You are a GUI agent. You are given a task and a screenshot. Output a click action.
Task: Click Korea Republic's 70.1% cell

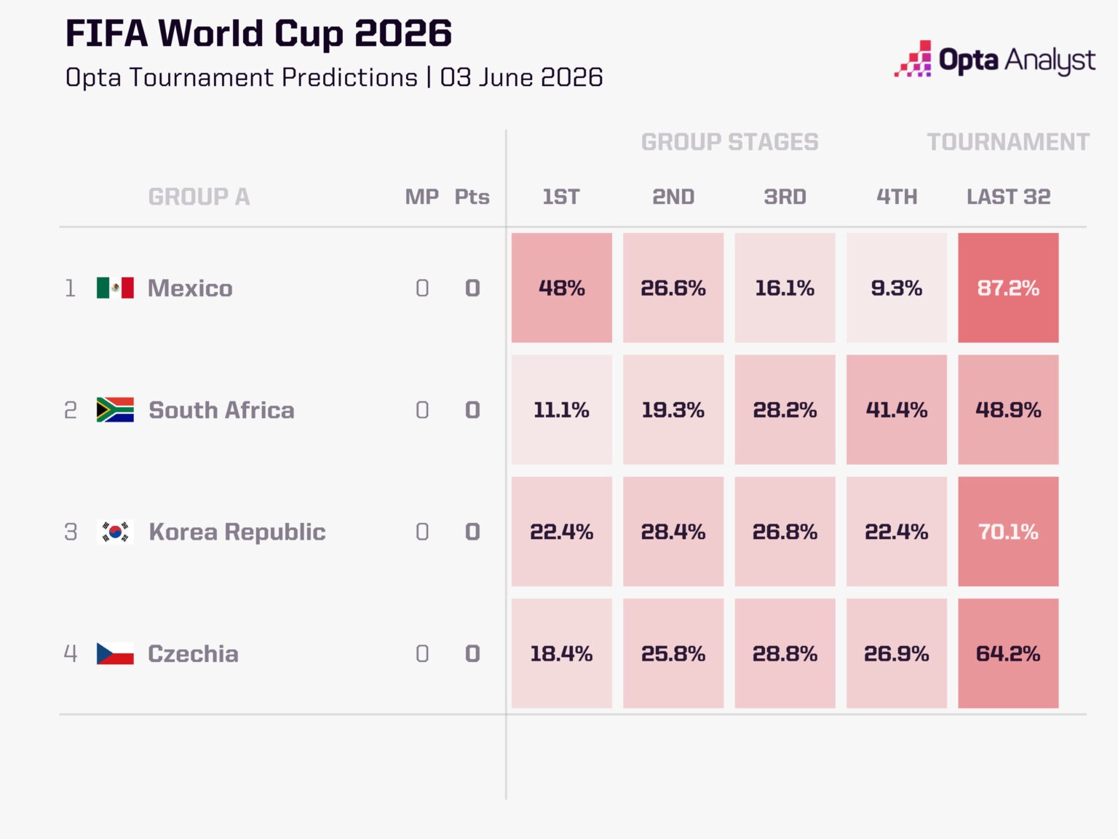point(1008,532)
